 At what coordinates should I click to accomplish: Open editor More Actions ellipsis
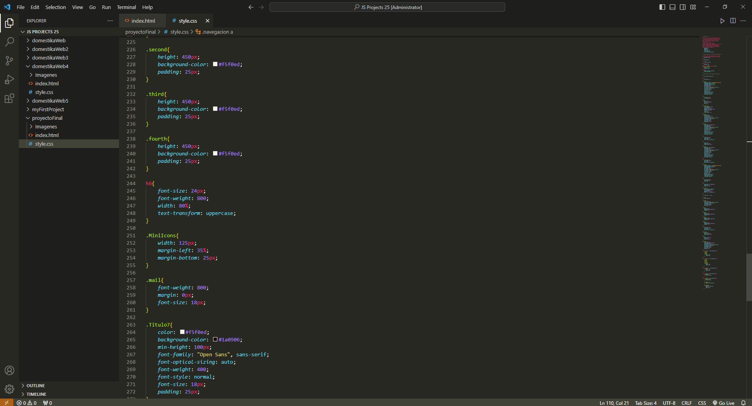coord(743,21)
